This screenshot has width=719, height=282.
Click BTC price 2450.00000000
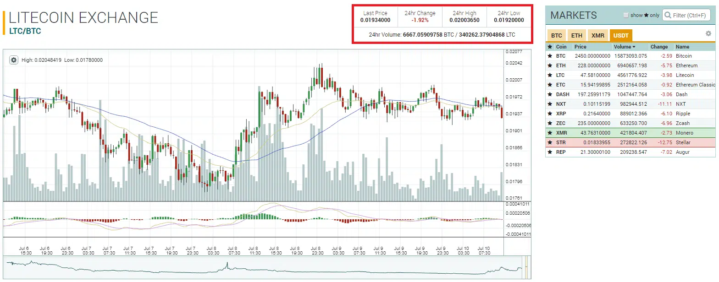[592, 56]
